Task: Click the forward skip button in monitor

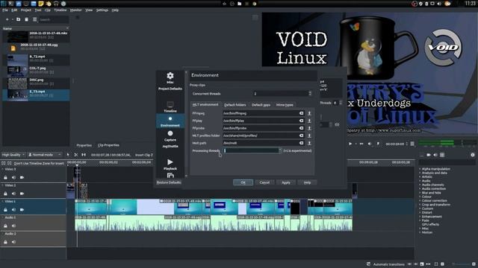Action: 361,144
